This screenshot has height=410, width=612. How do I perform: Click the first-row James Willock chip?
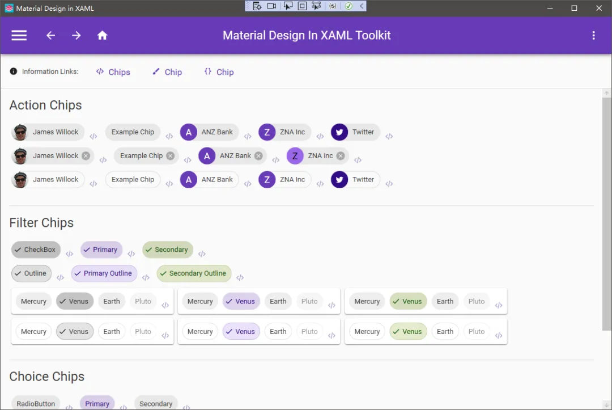pyautogui.click(x=48, y=132)
